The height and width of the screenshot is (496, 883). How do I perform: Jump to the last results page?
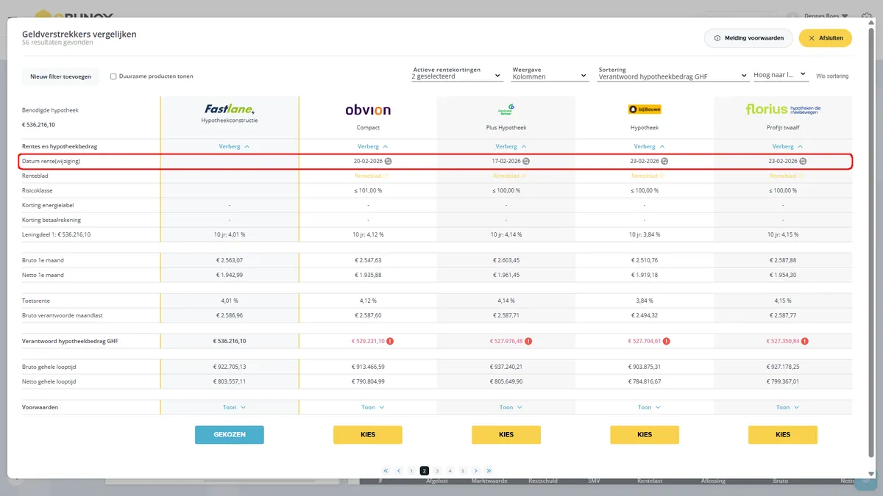tap(489, 471)
